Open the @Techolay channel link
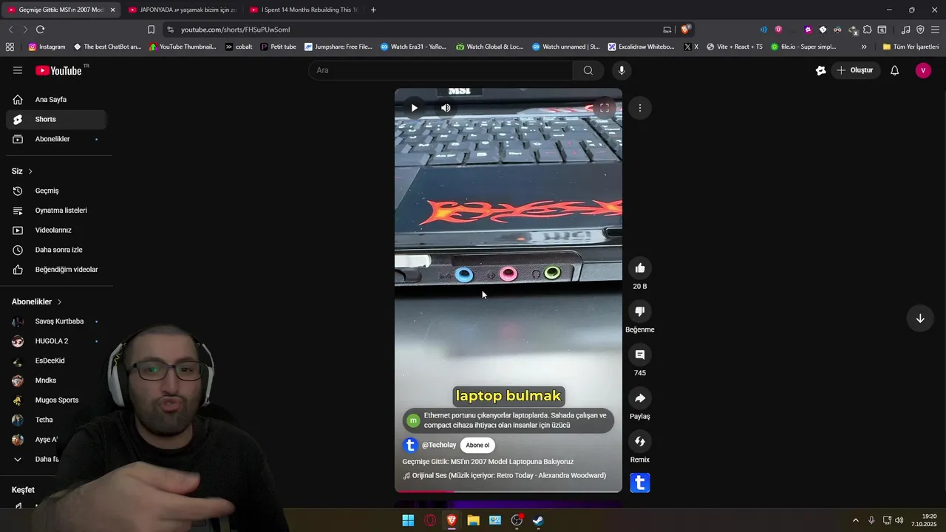 tap(439, 446)
